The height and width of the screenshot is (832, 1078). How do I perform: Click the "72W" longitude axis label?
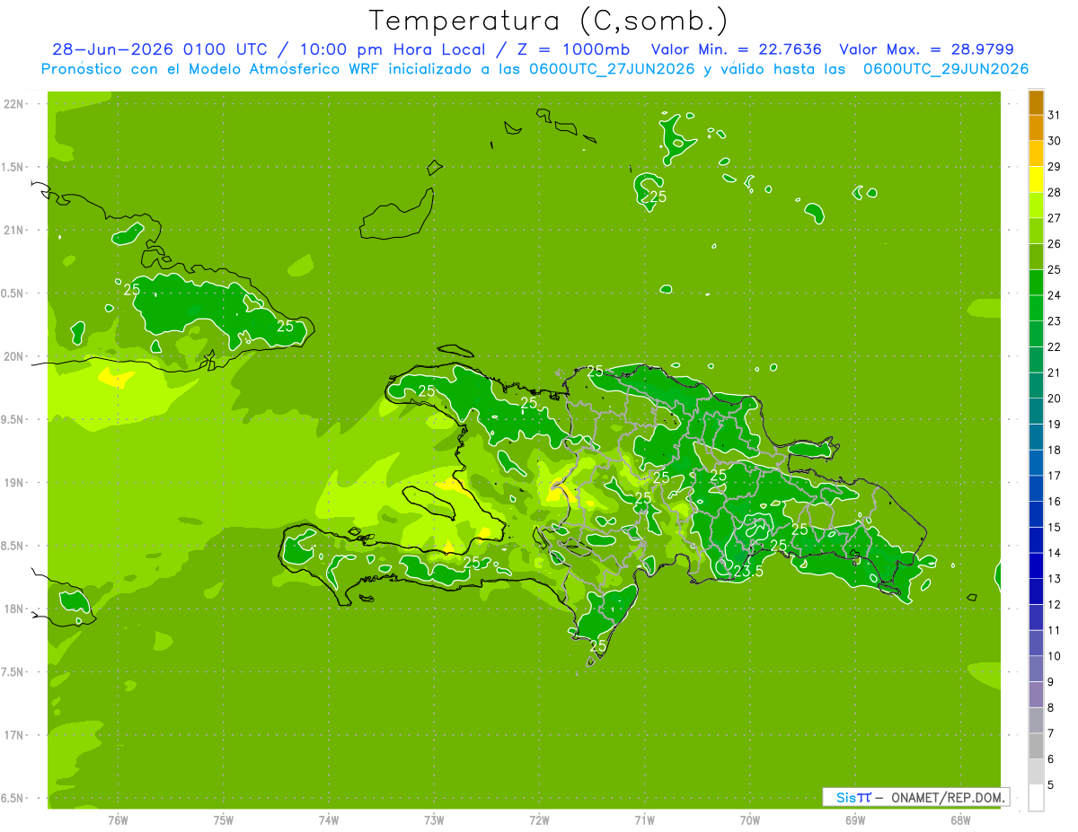pyautogui.click(x=540, y=820)
